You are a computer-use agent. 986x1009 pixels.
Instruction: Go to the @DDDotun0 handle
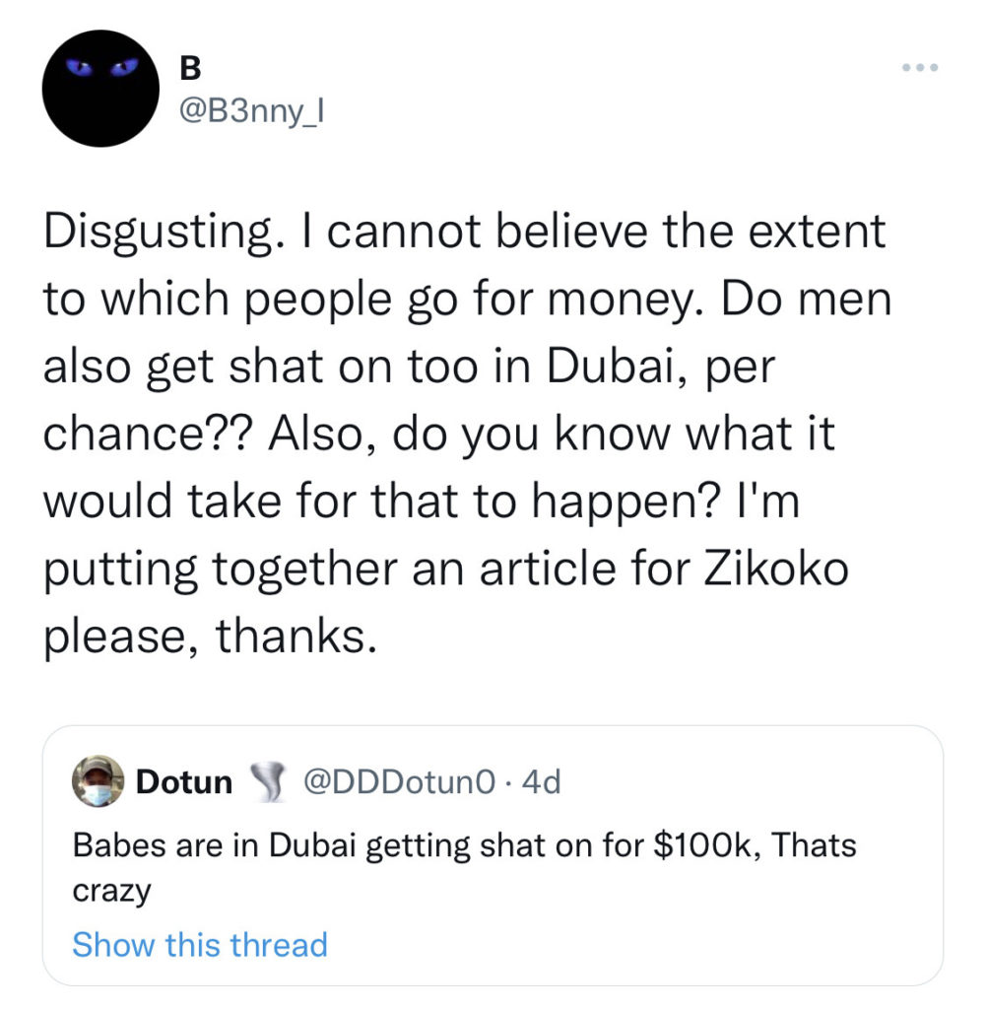(398, 782)
